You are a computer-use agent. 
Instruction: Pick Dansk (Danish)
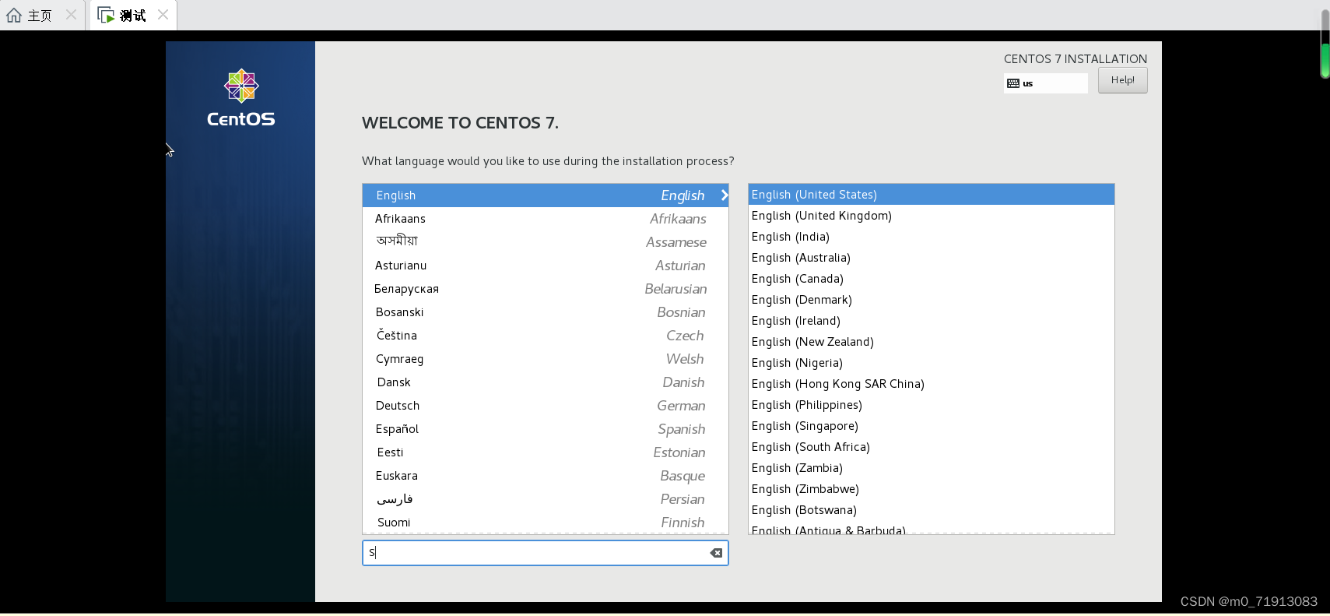546,382
